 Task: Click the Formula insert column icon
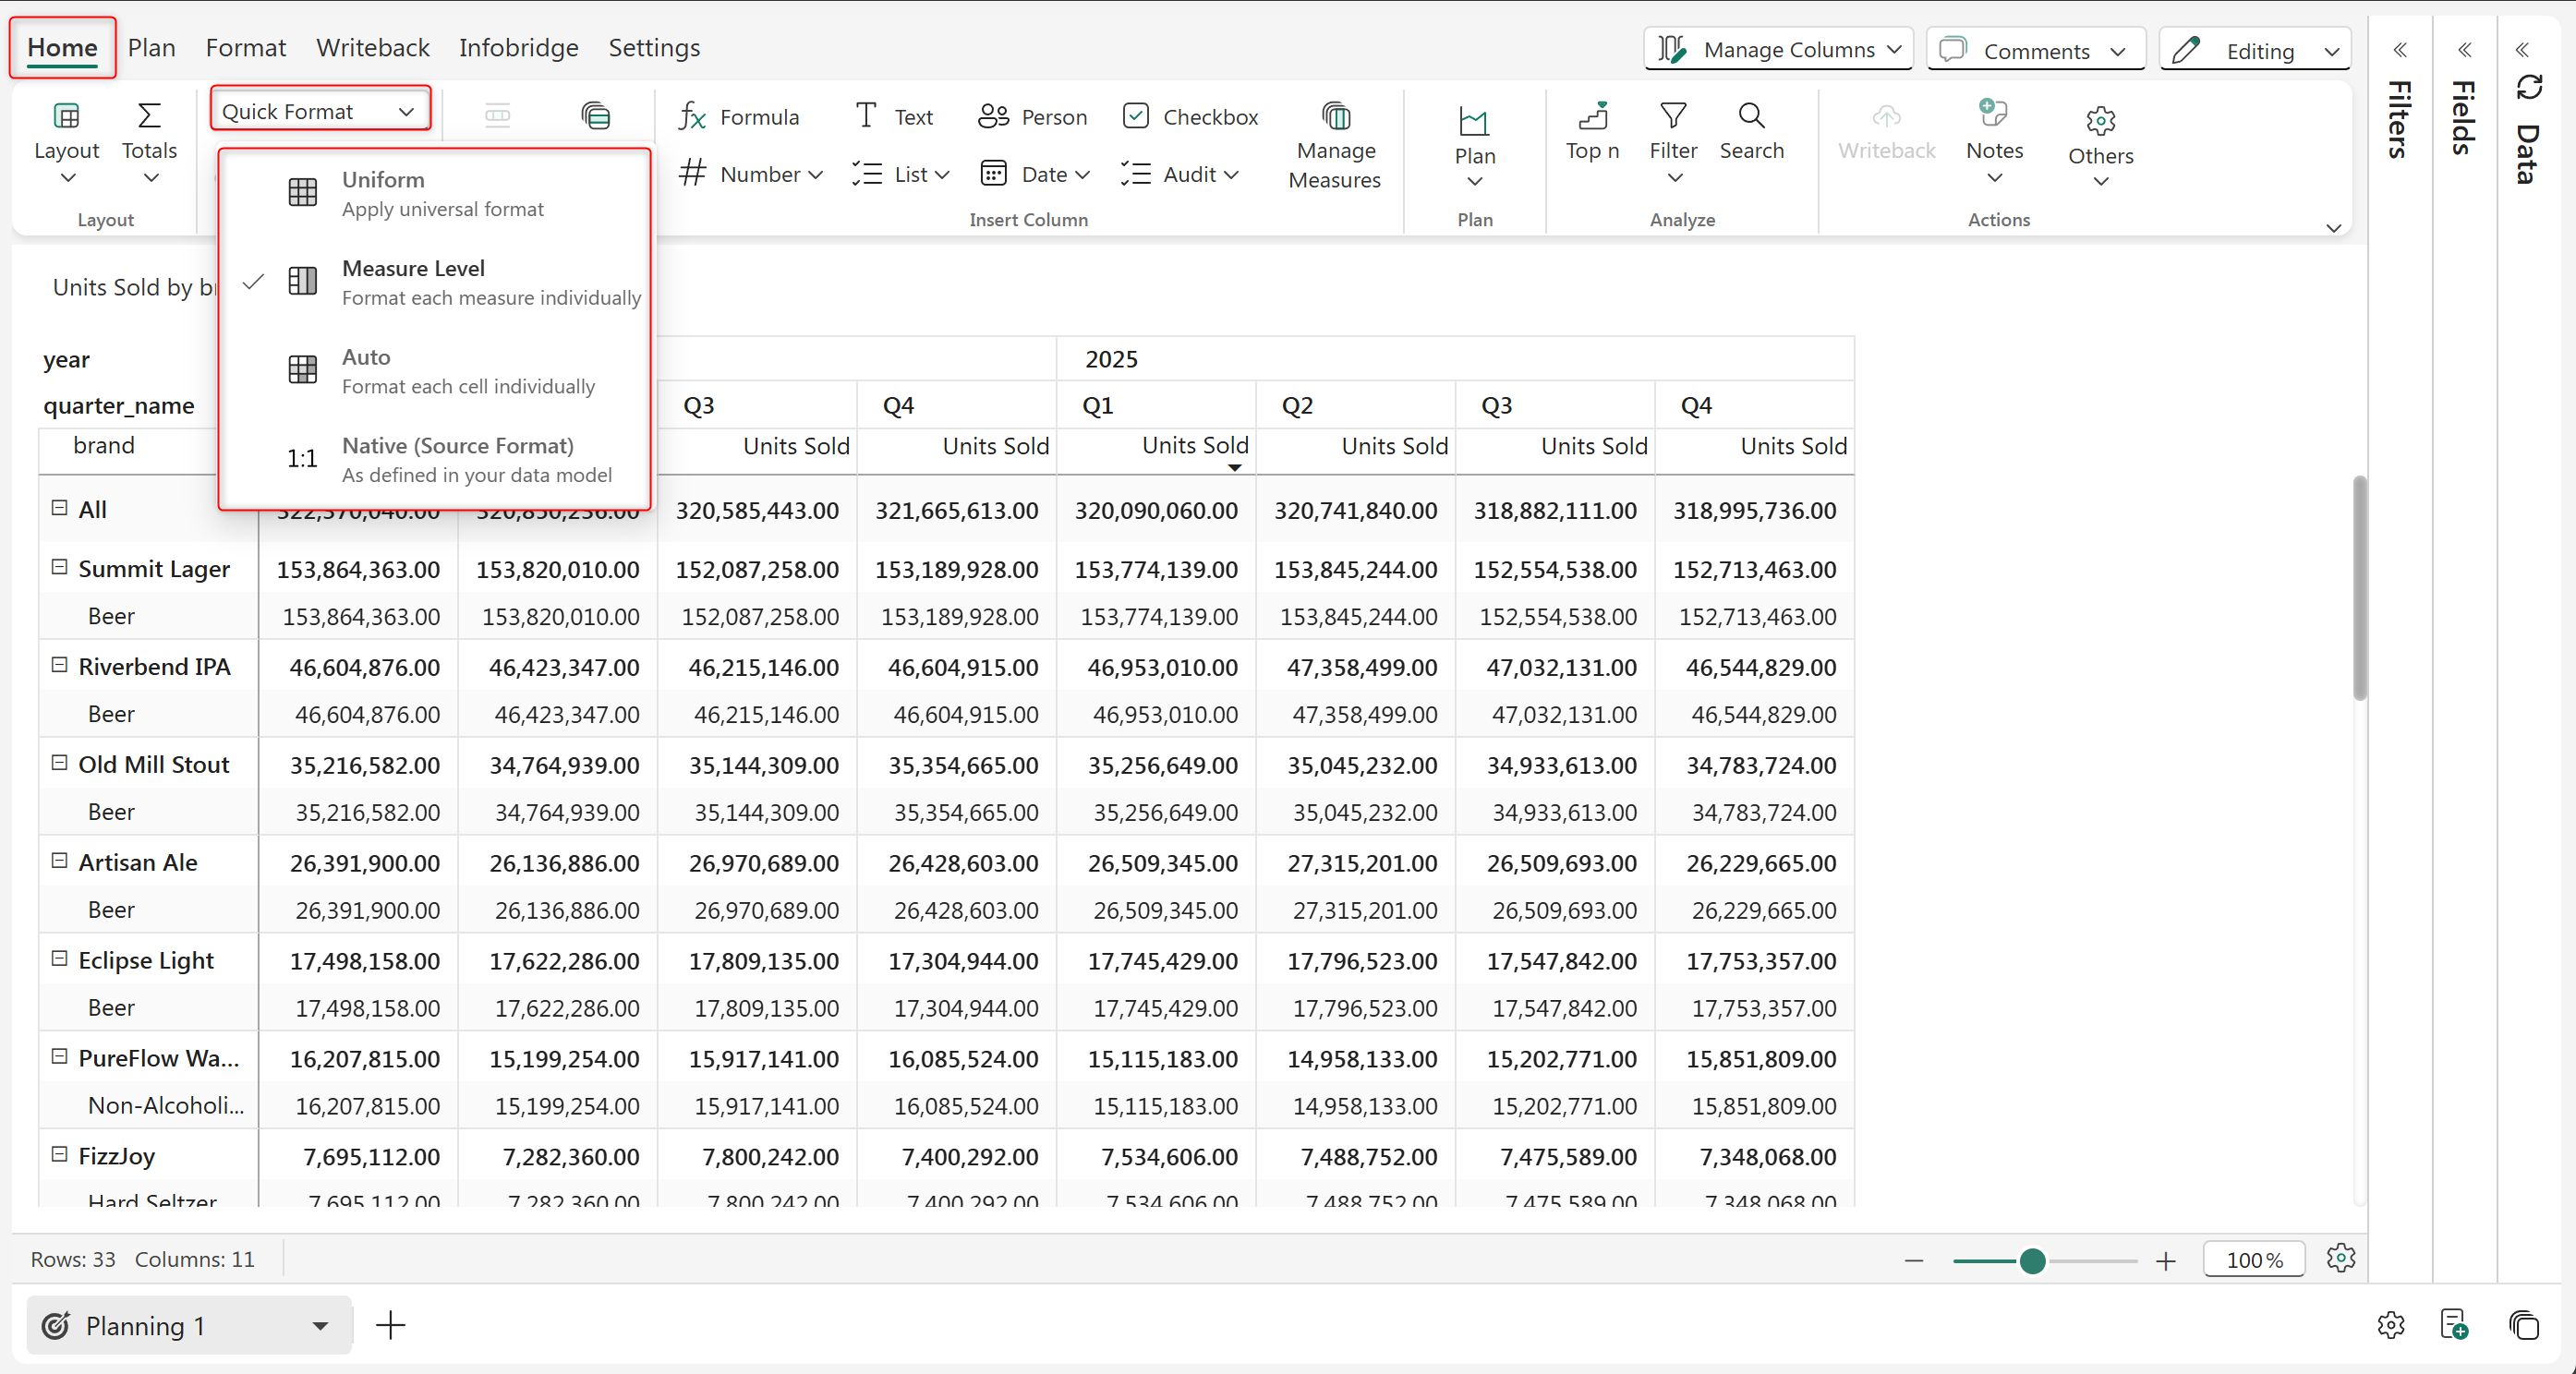692,117
